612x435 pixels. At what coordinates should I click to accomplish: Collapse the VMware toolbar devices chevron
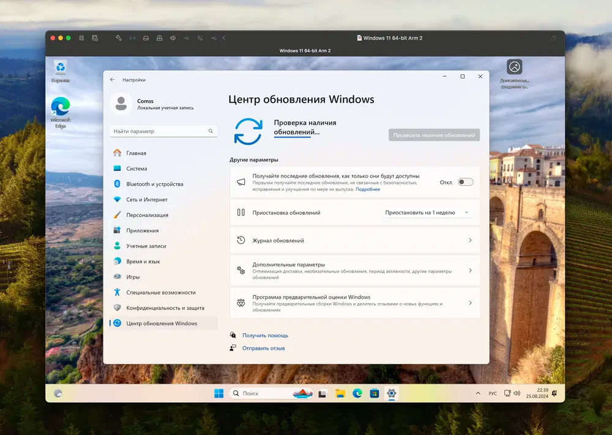click(224, 38)
